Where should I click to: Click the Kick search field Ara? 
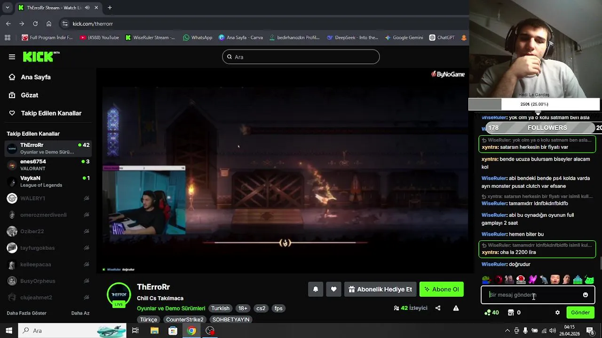click(301, 57)
